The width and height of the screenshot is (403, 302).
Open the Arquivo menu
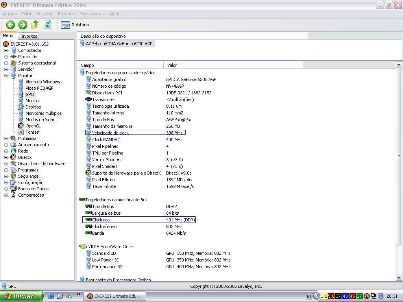tap(9, 14)
